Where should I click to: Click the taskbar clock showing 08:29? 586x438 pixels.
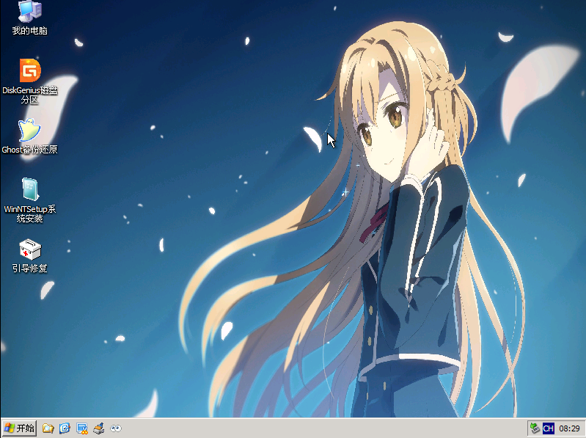point(569,428)
